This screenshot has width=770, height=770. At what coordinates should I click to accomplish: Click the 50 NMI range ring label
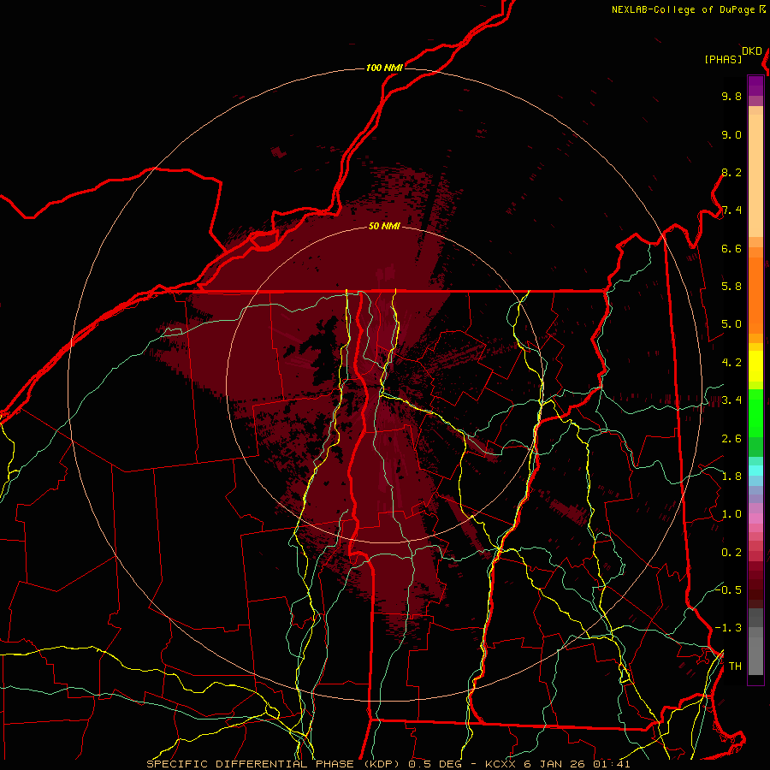click(x=384, y=226)
